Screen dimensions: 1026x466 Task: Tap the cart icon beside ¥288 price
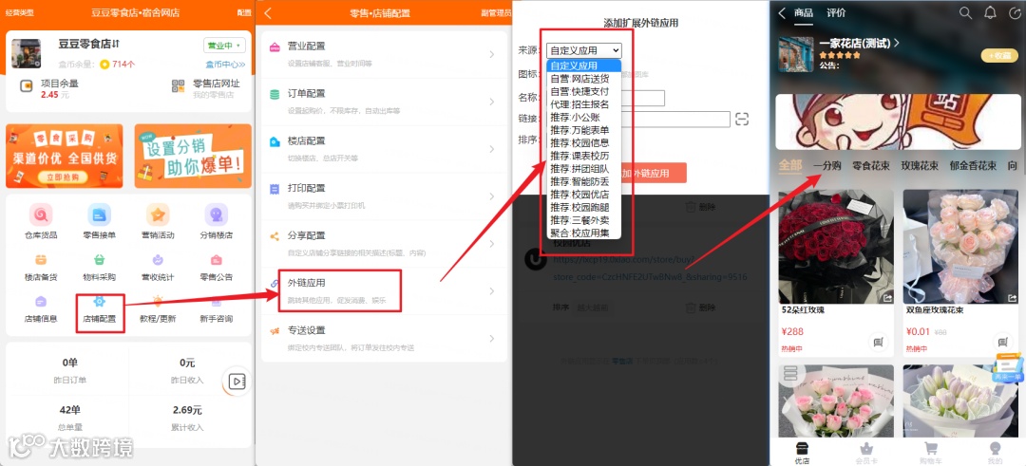coord(877,341)
